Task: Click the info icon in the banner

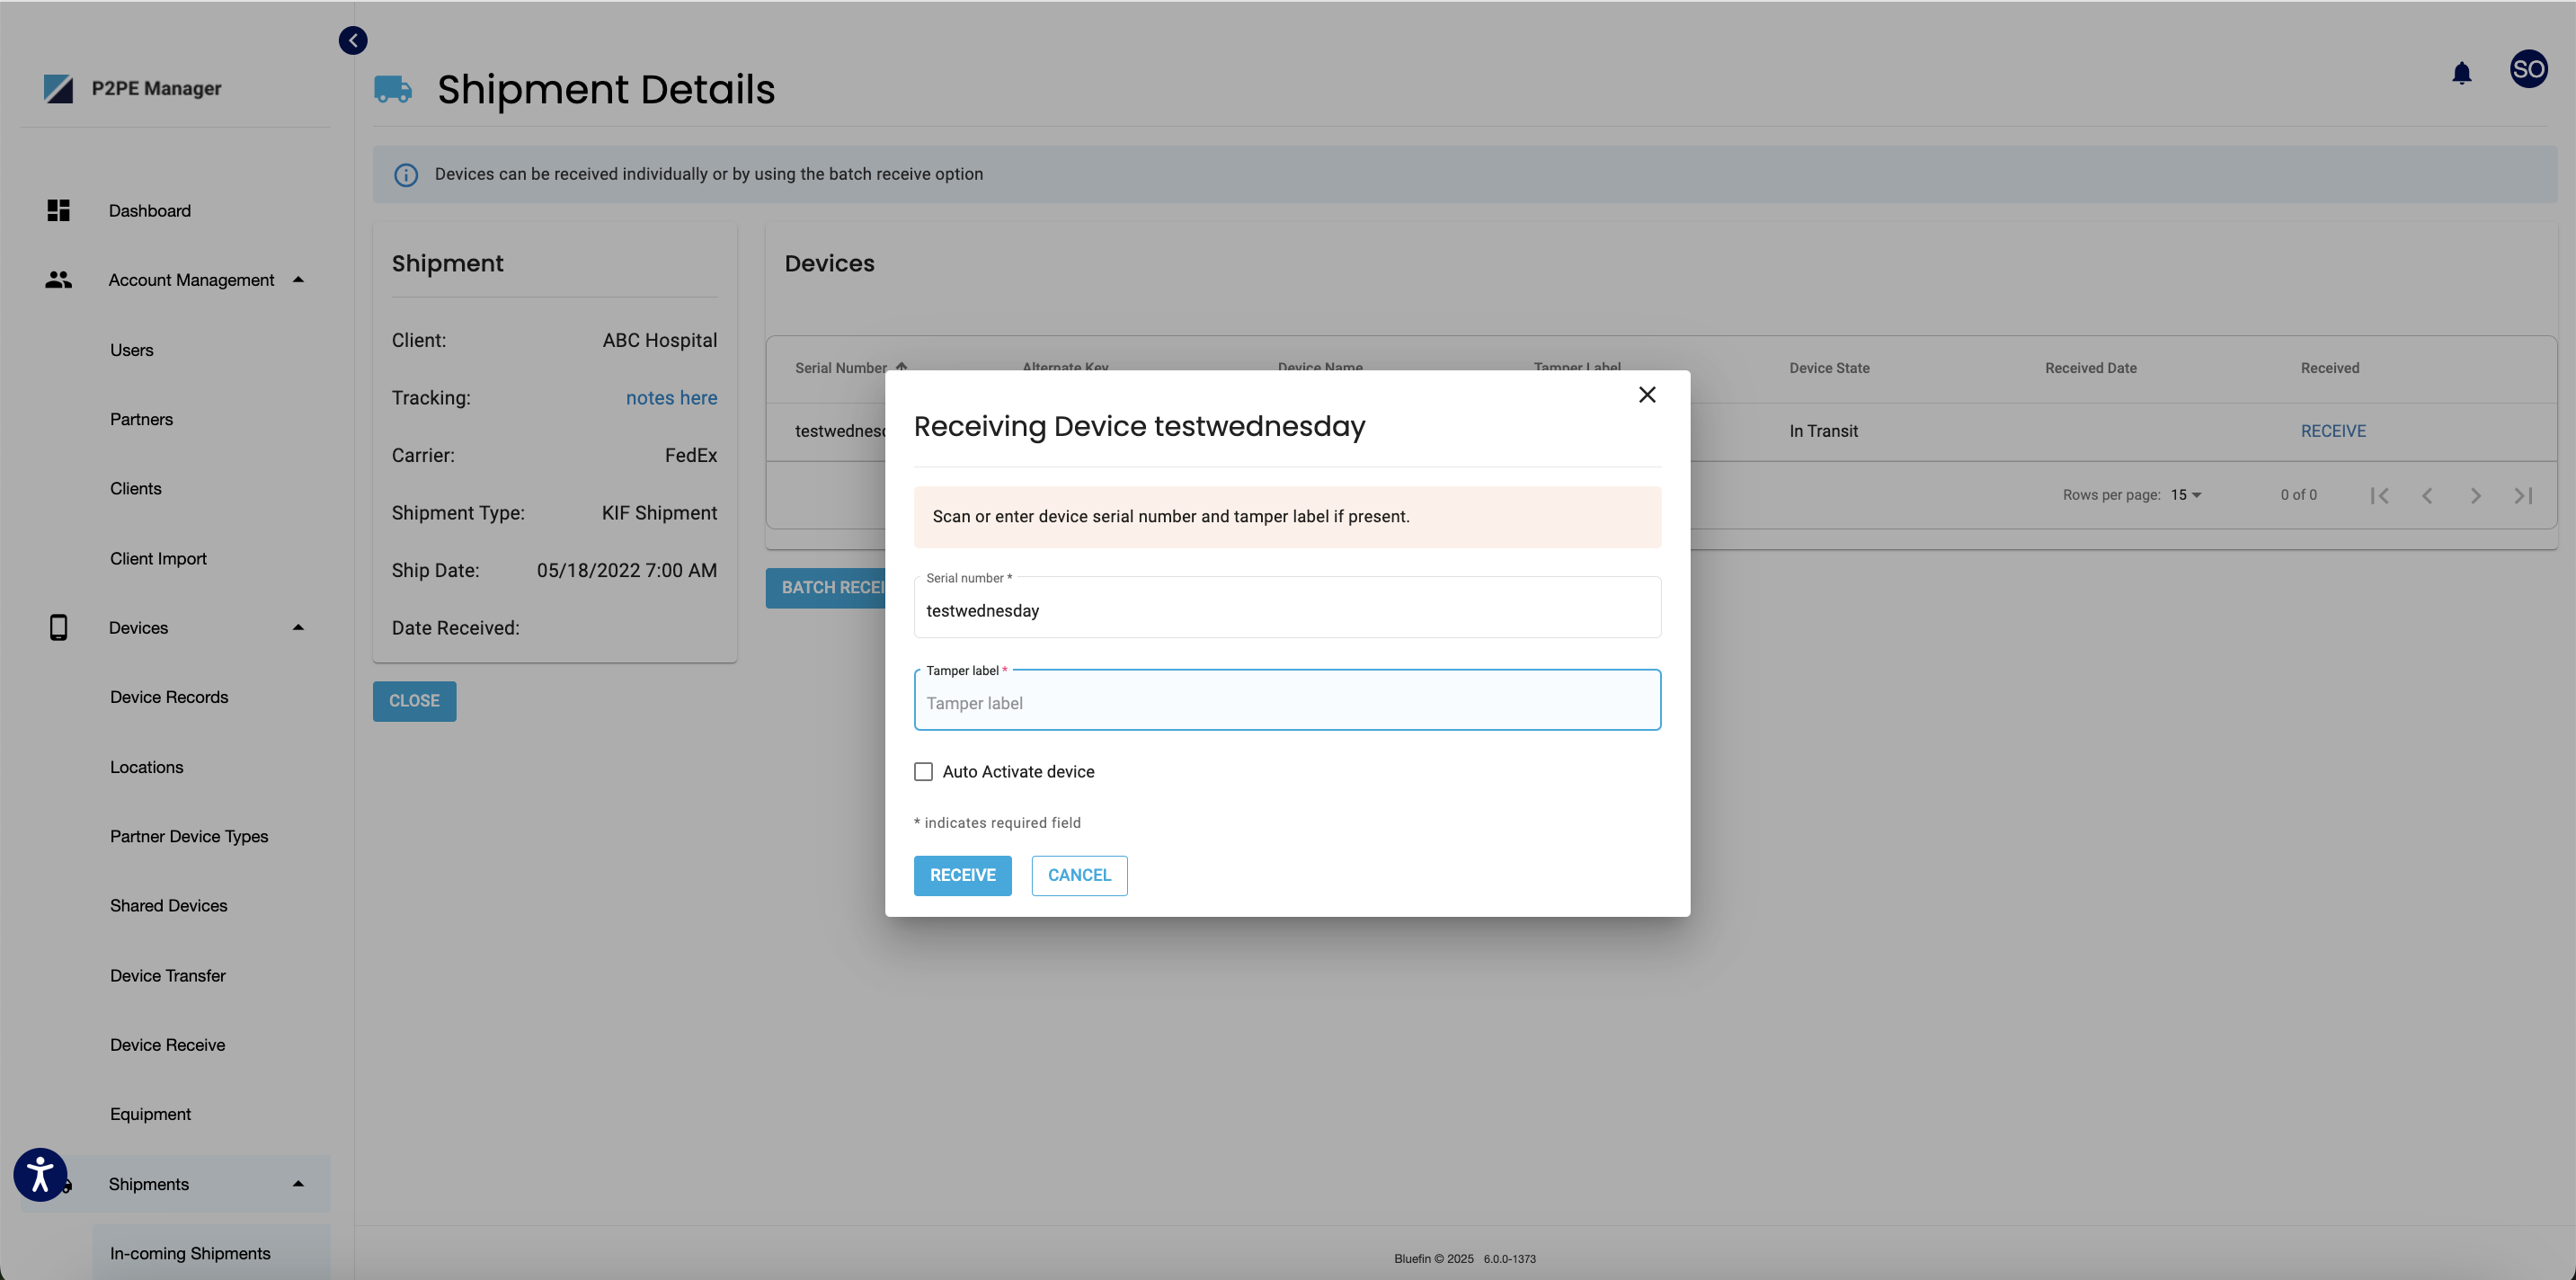Action: [x=405, y=174]
